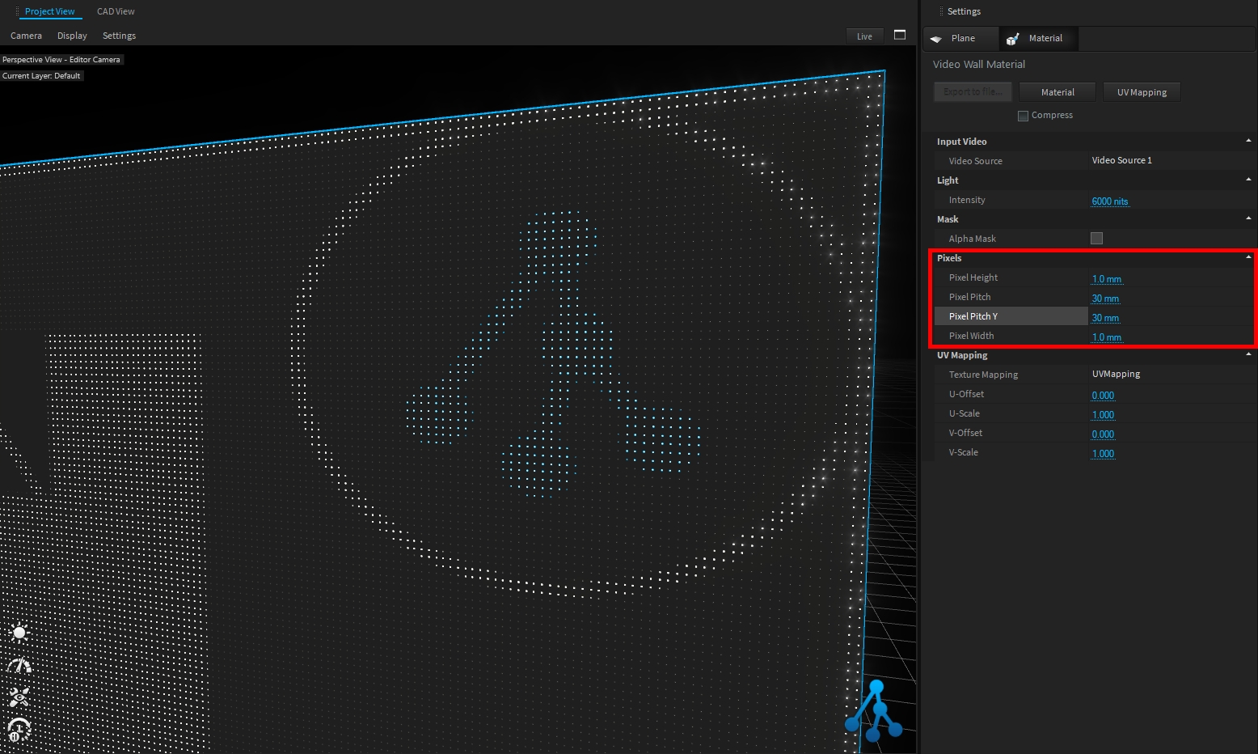This screenshot has height=754, width=1258.
Task: Click the viewport maximize window icon
Action: pyautogui.click(x=900, y=35)
